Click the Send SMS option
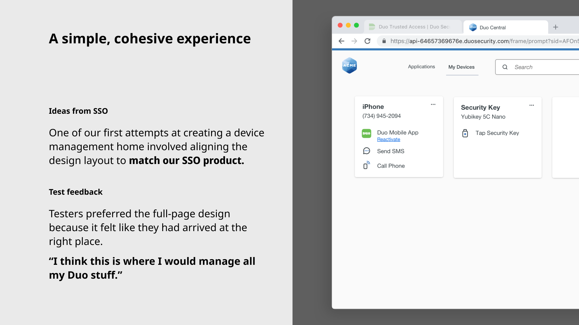This screenshot has height=325, width=579. (391, 151)
